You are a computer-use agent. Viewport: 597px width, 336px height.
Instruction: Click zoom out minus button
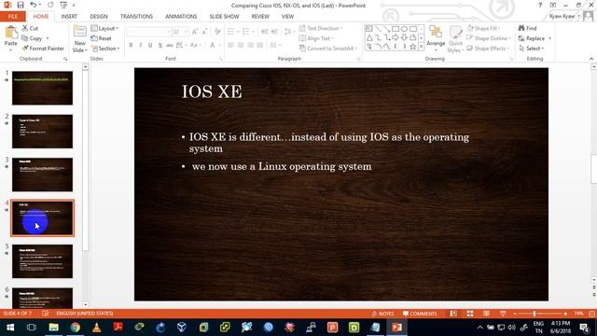tap(515, 314)
